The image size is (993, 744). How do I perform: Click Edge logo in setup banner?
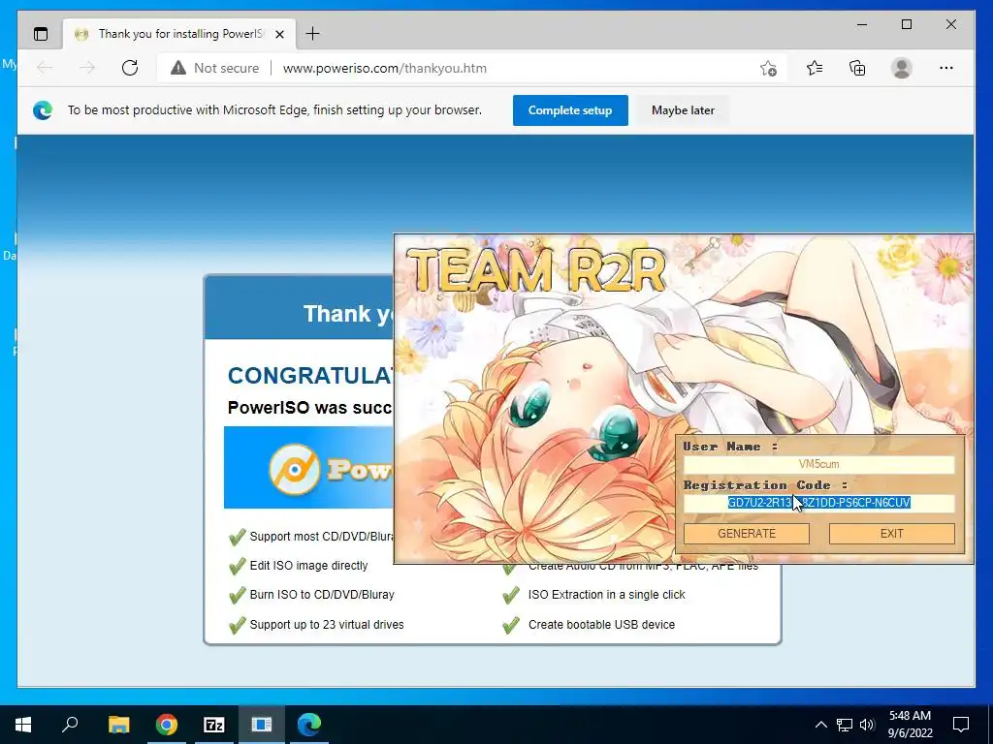(43, 110)
